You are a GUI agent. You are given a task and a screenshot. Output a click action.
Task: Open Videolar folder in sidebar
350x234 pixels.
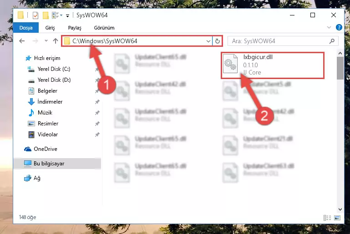(43, 134)
